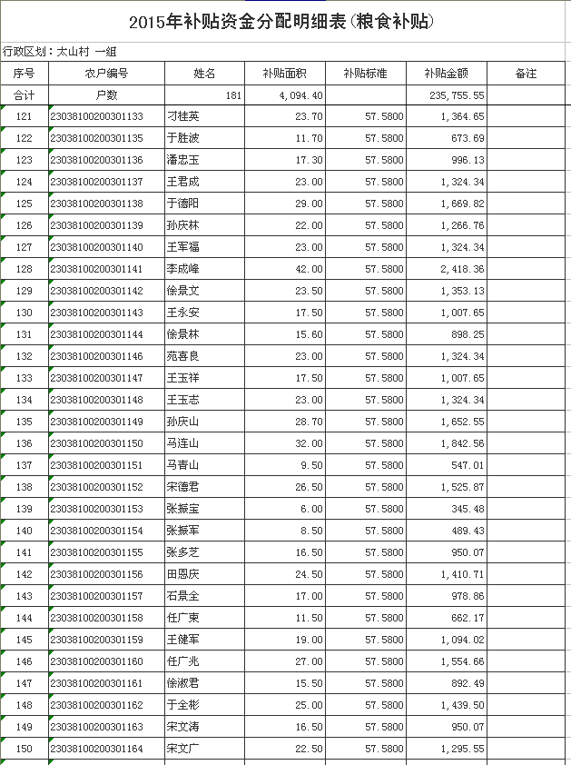Click name cell 宋文广
This screenshot has height=765, width=571.
tap(205, 749)
